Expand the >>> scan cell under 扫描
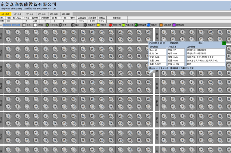231x153 pixels. [x=9, y=21]
